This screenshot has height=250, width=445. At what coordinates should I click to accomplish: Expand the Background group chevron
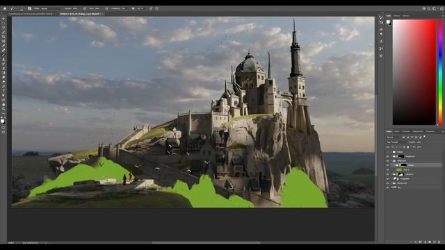click(391, 183)
